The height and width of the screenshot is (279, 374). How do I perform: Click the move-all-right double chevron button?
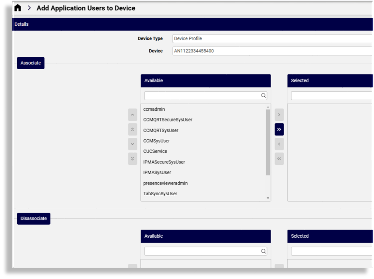pyautogui.click(x=279, y=129)
